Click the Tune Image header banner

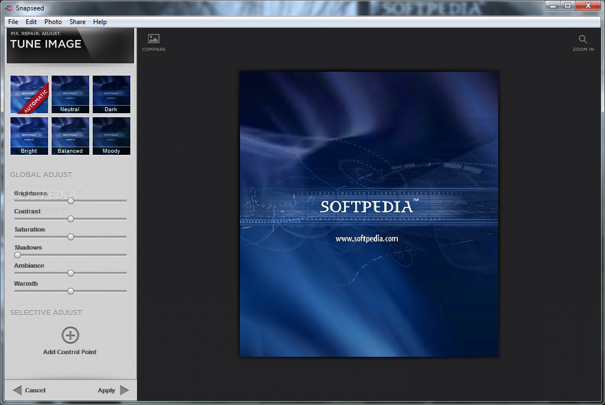[70, 45]
